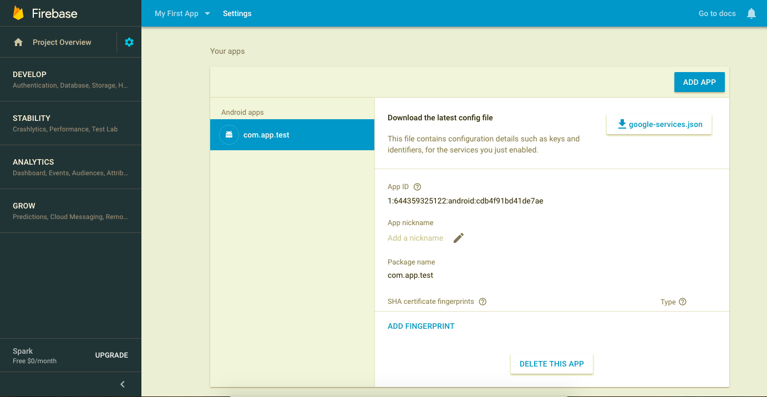Click the home icon beside Project Overview
The height and width of the screenshot is (397, 767).
tap(18, 42)
